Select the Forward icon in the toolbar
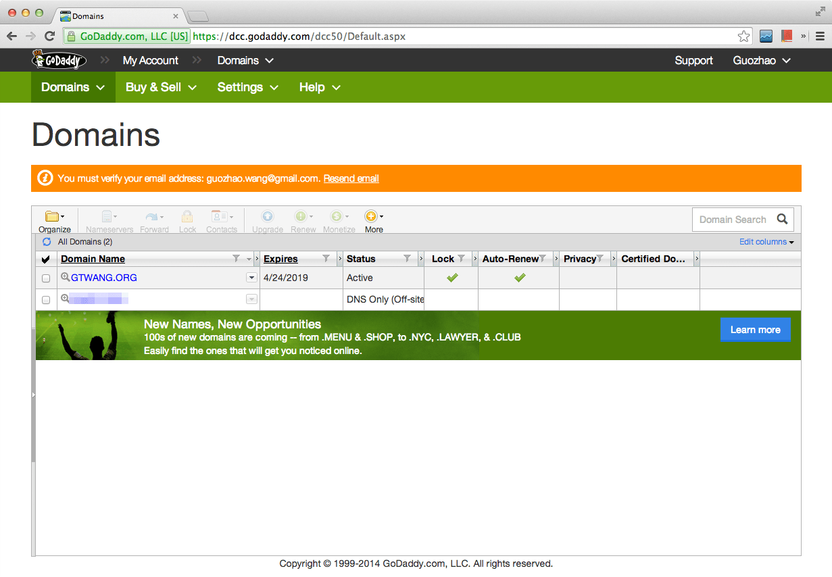Screen dimensions: 832x577 [151, 216]
